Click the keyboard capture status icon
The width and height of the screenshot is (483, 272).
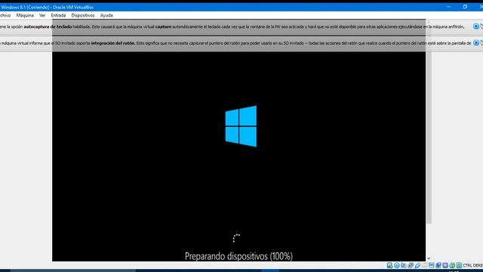[459, 265]
